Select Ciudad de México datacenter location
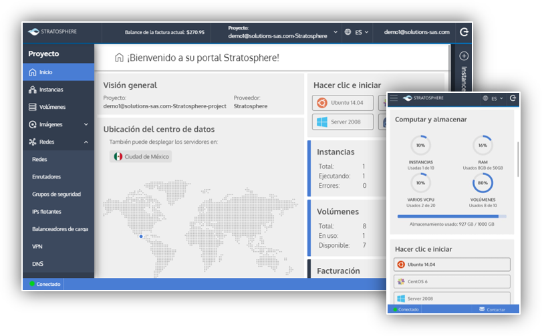This screenshot has width=542, height=336. [141, 156]
